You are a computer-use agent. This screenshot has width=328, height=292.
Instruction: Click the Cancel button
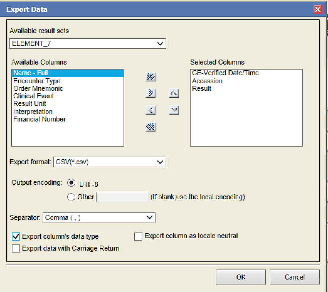tap(295, 277)
